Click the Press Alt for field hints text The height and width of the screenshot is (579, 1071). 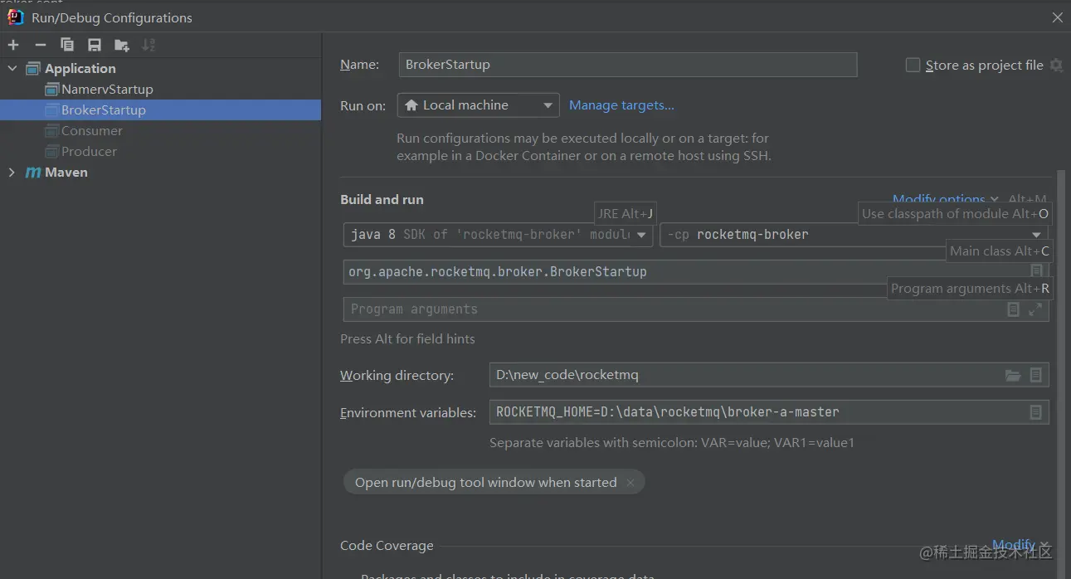[x=407, y=338]
